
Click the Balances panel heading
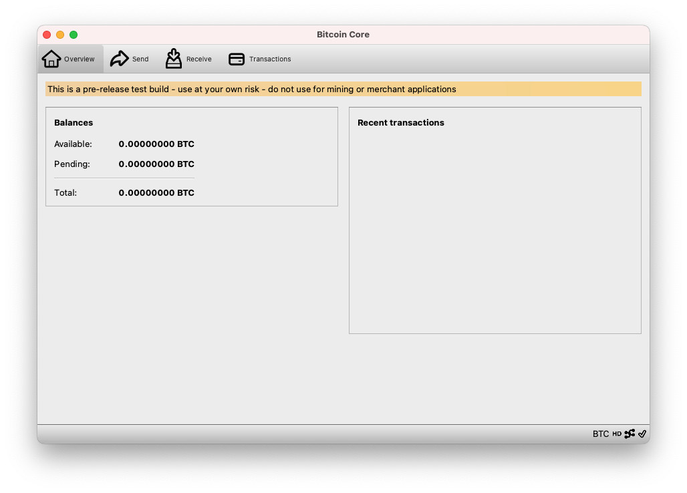pyautogui.click(x=74, y=122)
